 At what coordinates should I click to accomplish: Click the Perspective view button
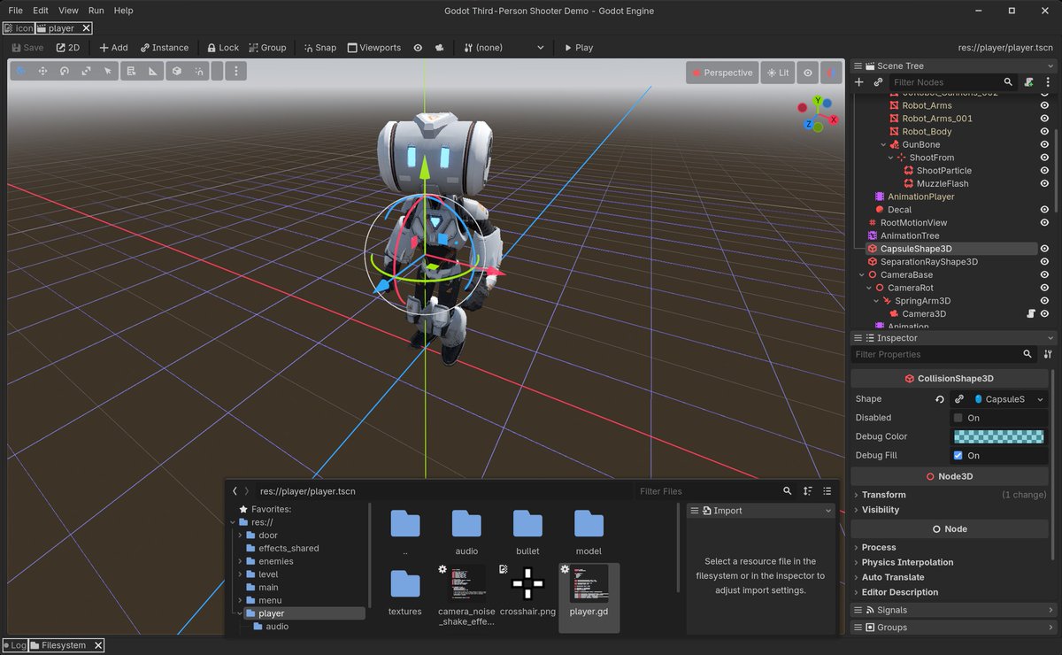(x=721, y=73)
